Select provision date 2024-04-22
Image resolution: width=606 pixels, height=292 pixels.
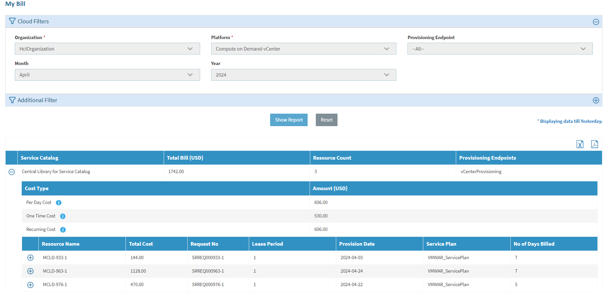tap(352, 285)
